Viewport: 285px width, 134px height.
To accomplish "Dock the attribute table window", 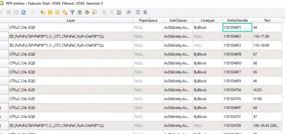I will coord(138,12).
